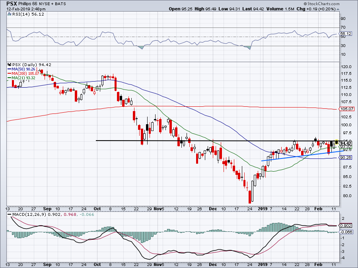Click the "Low 94.31" quote value

click(x=230, y=9)
